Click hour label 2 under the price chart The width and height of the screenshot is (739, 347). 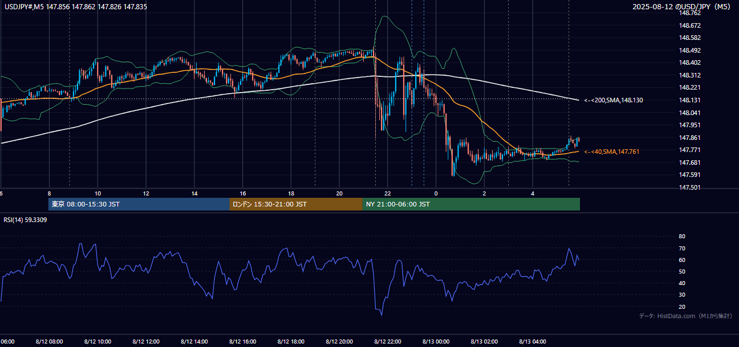pyautogui.click(x=485, y=194)
